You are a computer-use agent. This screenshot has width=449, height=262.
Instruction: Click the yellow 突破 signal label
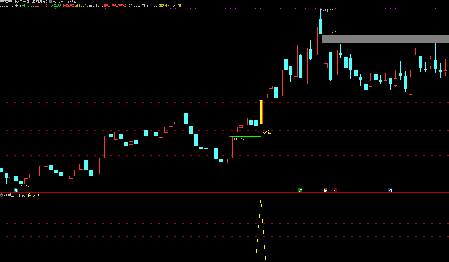click(267, 132)
